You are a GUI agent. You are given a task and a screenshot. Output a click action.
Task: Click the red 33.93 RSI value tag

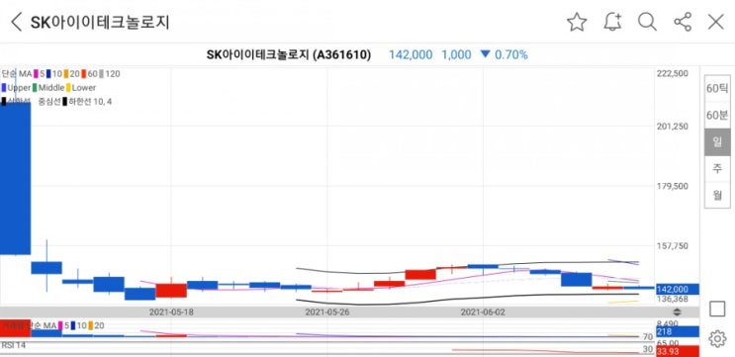pyautogui.click(x=678, y=351)
